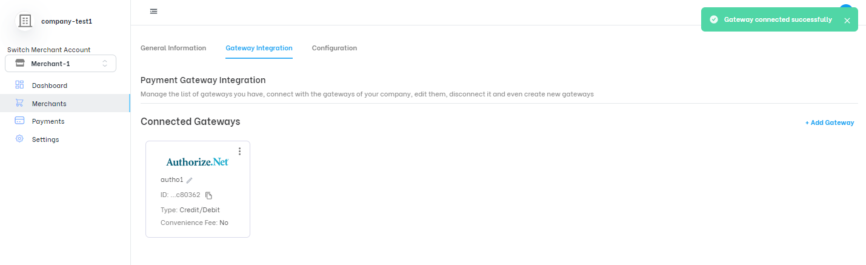Copy the gateway ID with copy icon

(x=208, y=195)
